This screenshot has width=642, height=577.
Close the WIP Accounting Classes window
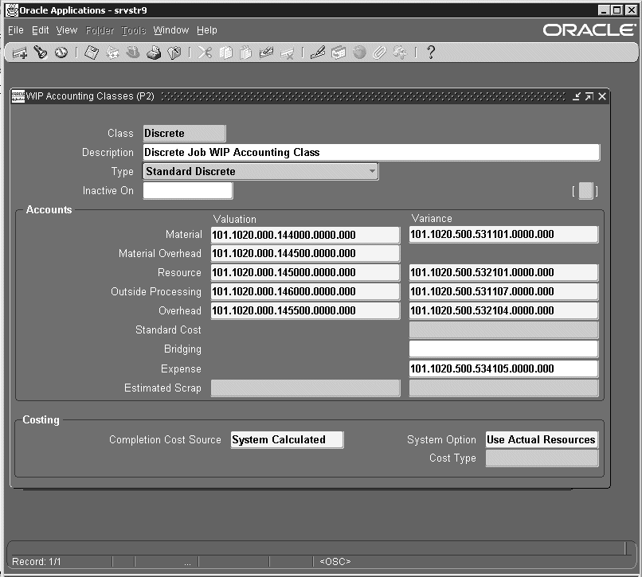pyautogui.click(x=602, y=96)
